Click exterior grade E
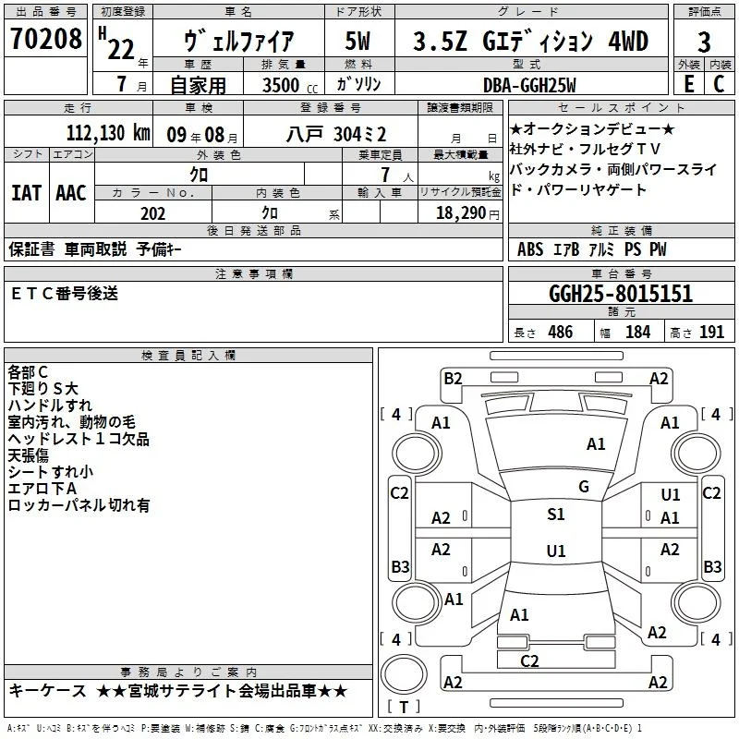739x739 pixels. coord(689,84)
